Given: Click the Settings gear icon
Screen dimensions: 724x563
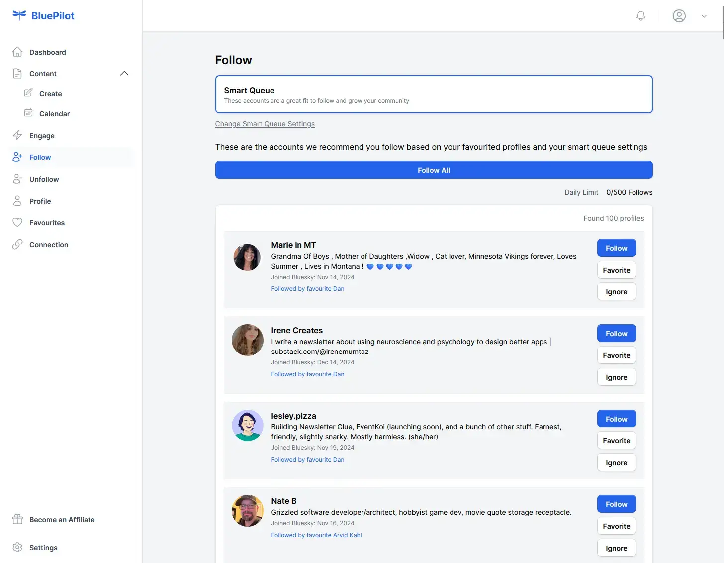Looking at the screenshot, I should (x=18, y=547).
